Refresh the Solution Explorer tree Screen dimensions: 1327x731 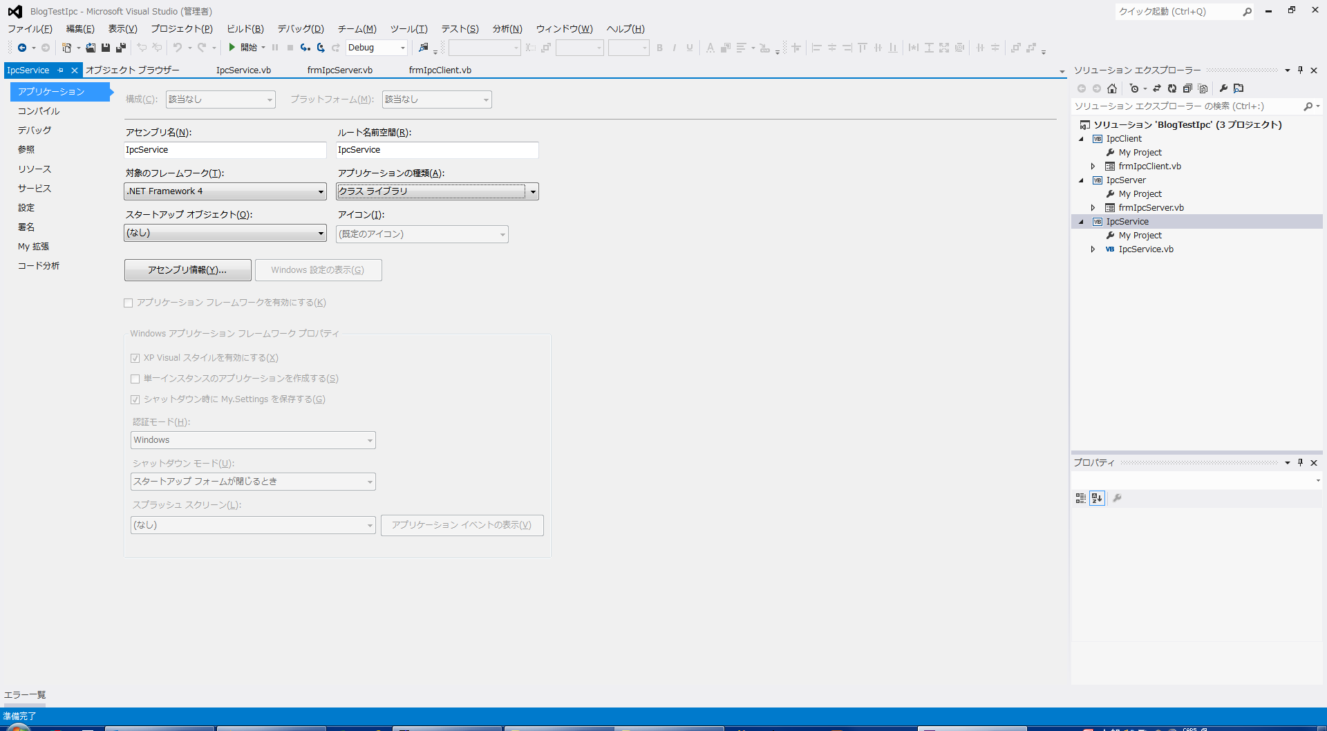click(1172, 88)
